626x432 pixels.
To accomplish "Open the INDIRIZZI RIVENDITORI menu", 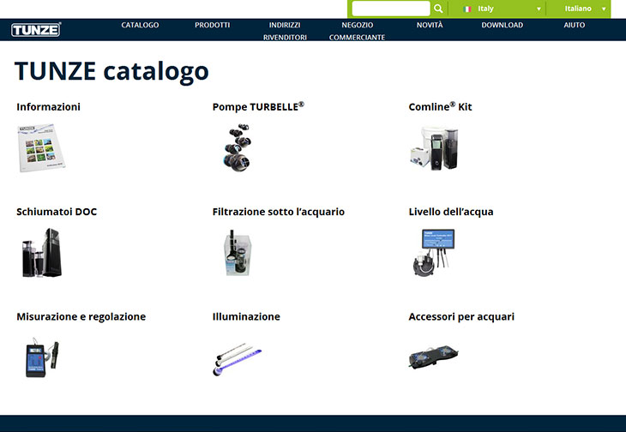I will pos(285,31).
